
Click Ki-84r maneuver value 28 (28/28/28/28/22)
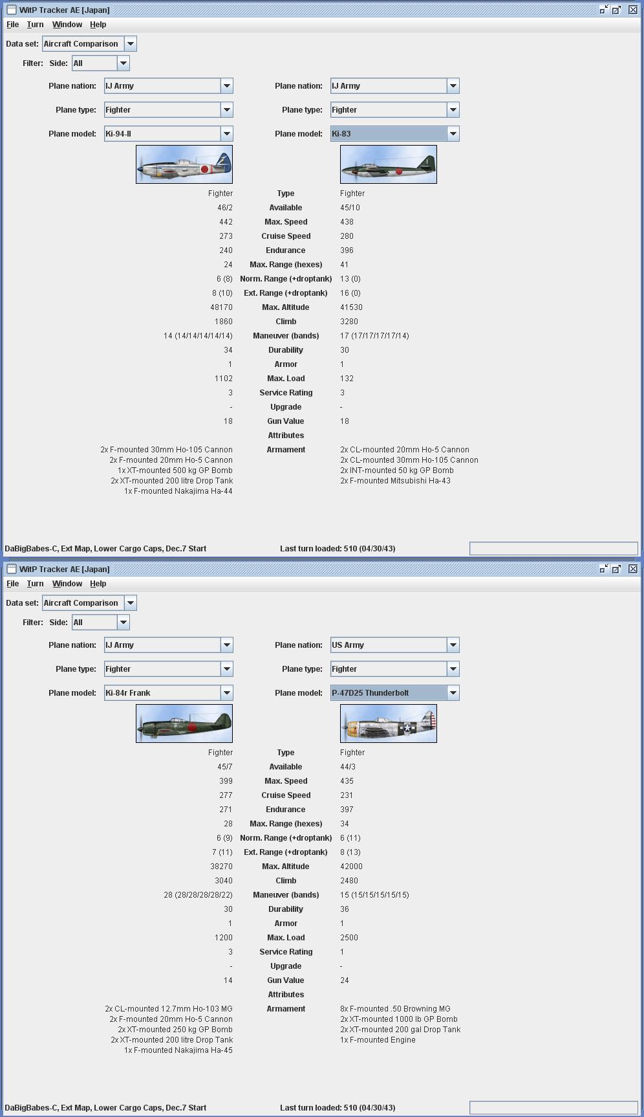tap(198, 895)
